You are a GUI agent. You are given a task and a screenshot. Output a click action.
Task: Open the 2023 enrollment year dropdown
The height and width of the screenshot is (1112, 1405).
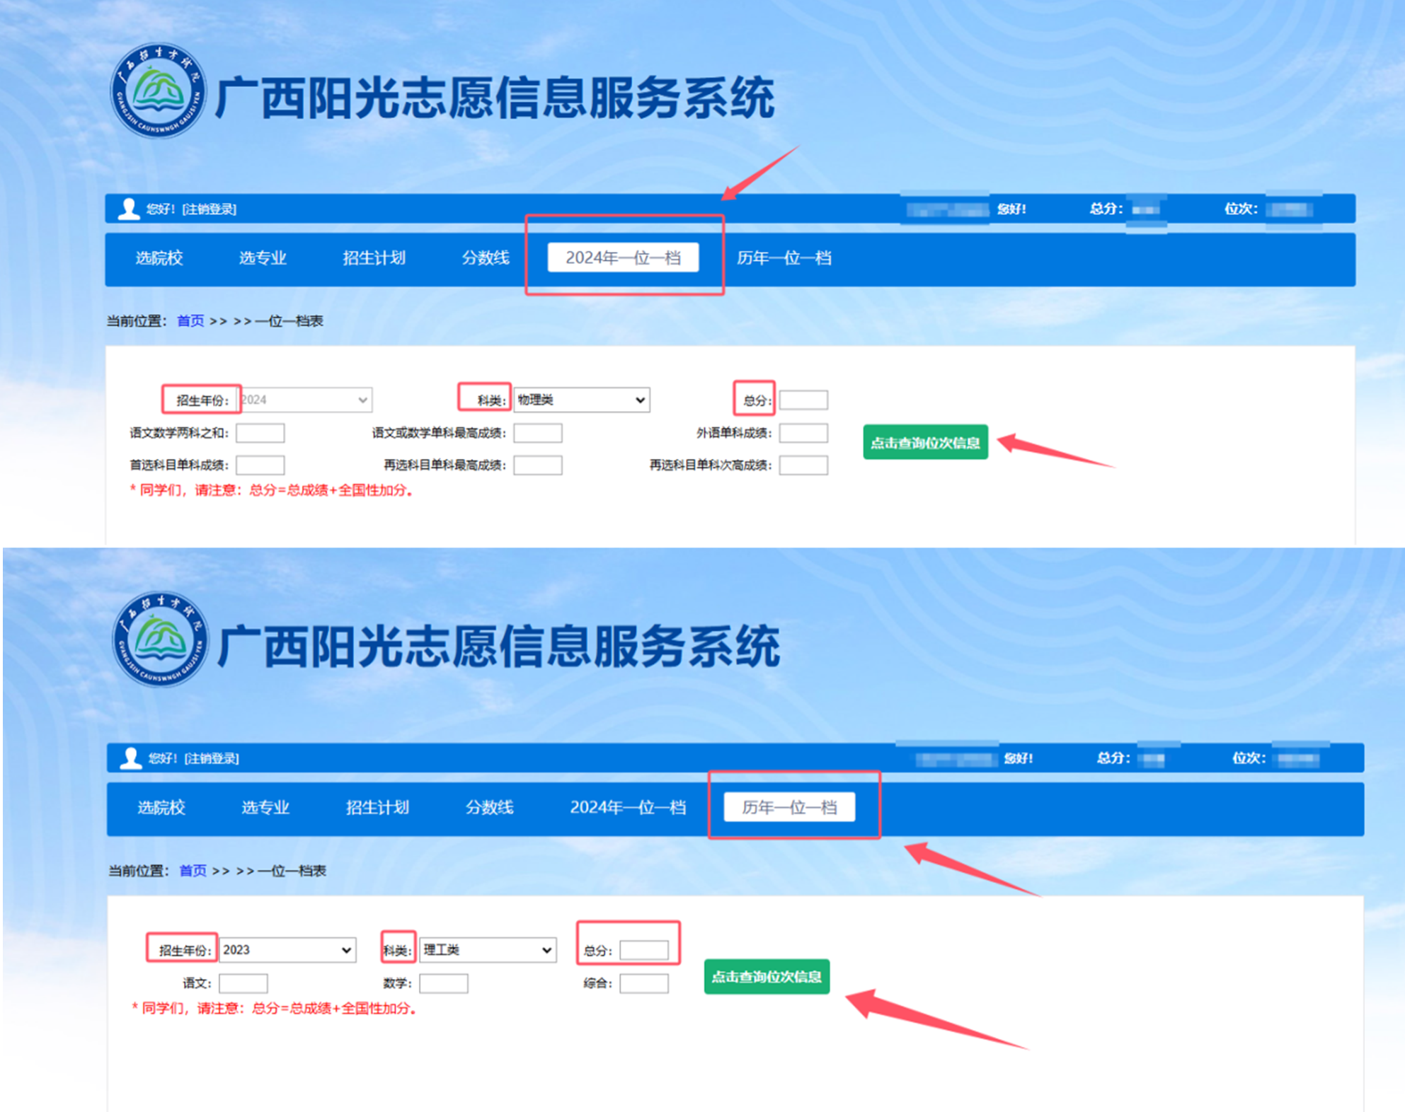pyautogui.click(x=287, y=950)
